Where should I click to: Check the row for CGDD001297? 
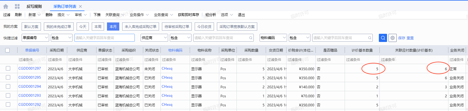point(8,68)
